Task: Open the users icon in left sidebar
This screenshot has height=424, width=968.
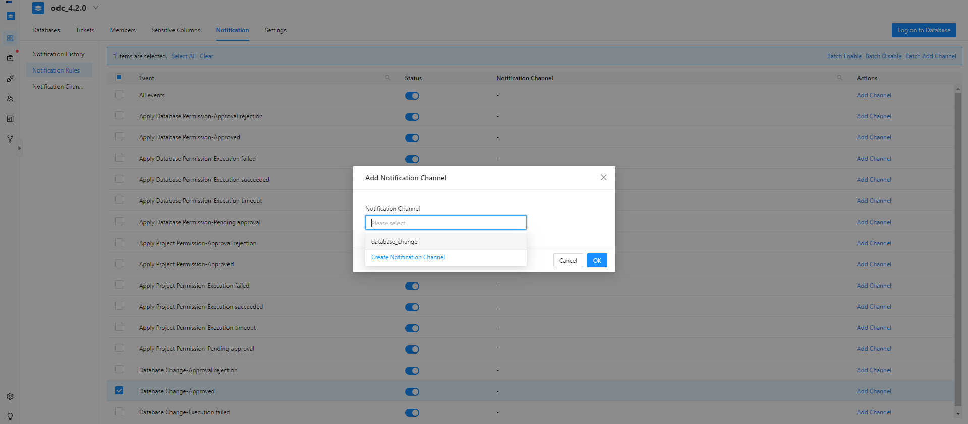Action: 10,99
